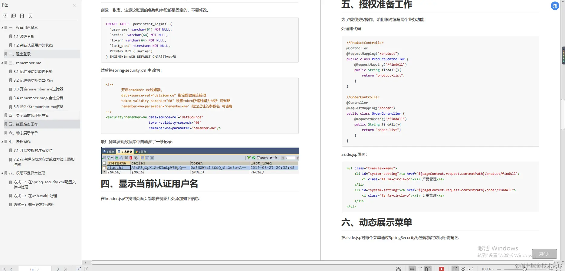Collapse the 一、设置用户状态 bookmark group
Screen dimensions: 565x271
coord(2,28)
